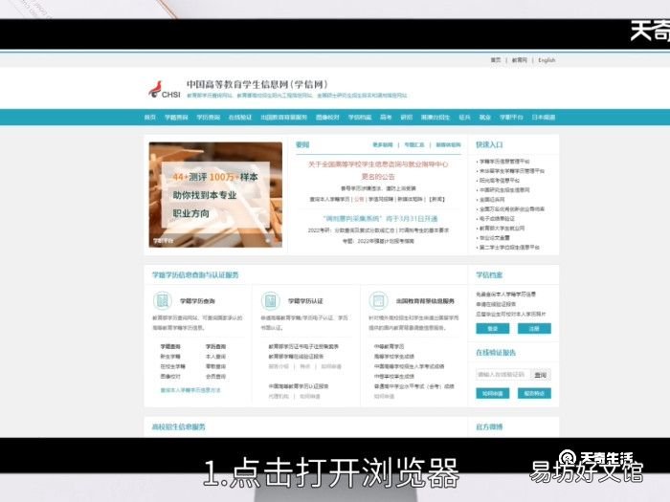670x502 pixels.
Task: Click the 查询 button beside the verification input
Action: 541,375
